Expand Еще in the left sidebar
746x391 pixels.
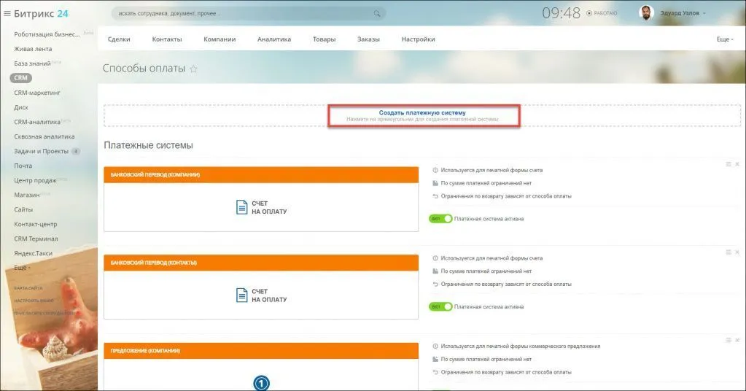[x=23, y=268]
